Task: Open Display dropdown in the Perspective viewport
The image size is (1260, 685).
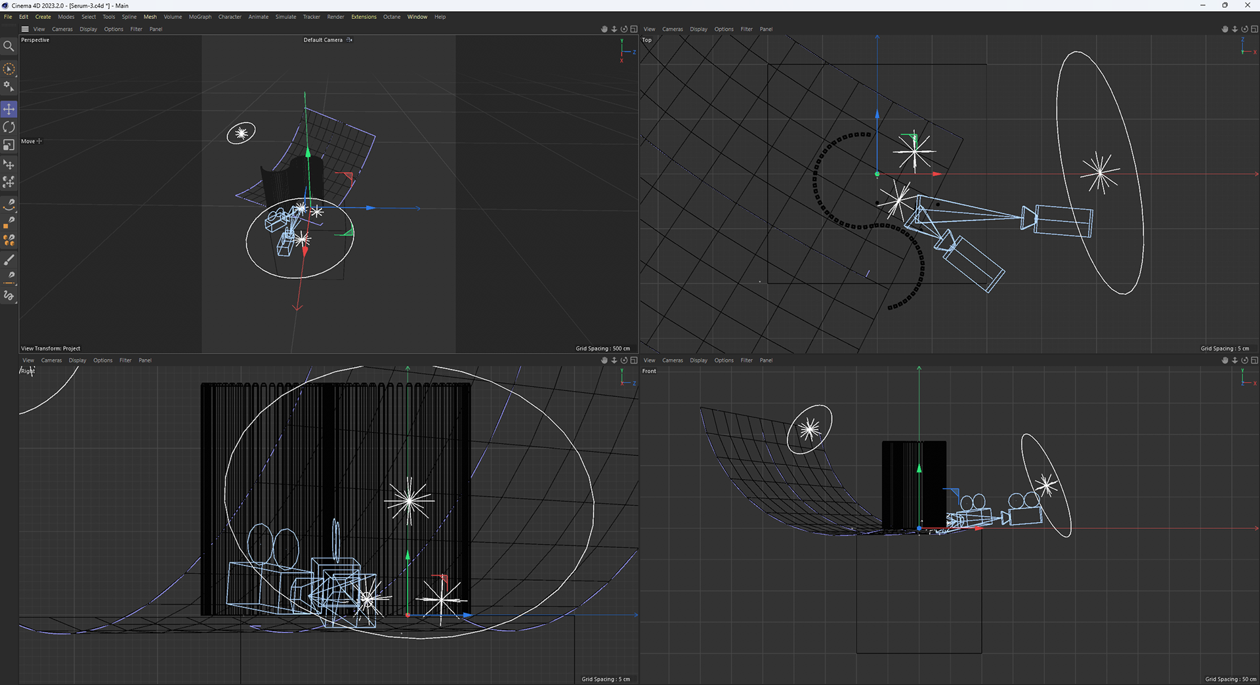Action: 88,29
